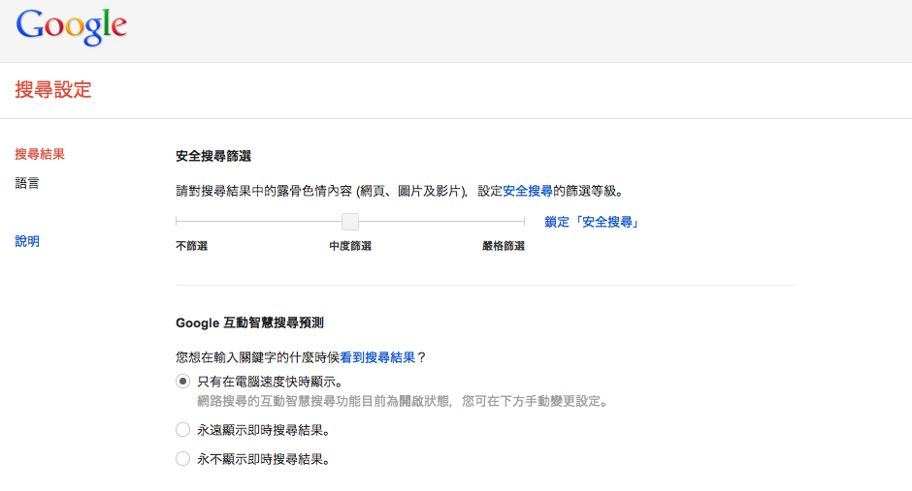The width and height of the screenshot is (912, 491).
Task: Open the 搜尋結果 section in sidebar
Action: coord(40,154)
